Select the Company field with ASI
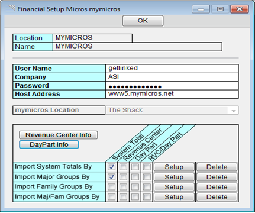The height and width of the screenshot is (213, 255). coord(172,77)
